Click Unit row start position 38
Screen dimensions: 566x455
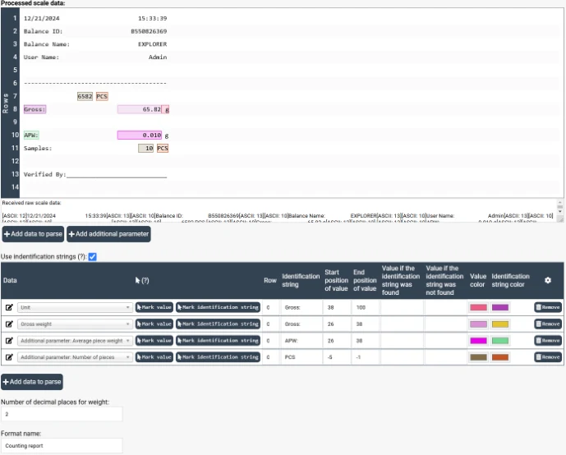click(337, 307)
